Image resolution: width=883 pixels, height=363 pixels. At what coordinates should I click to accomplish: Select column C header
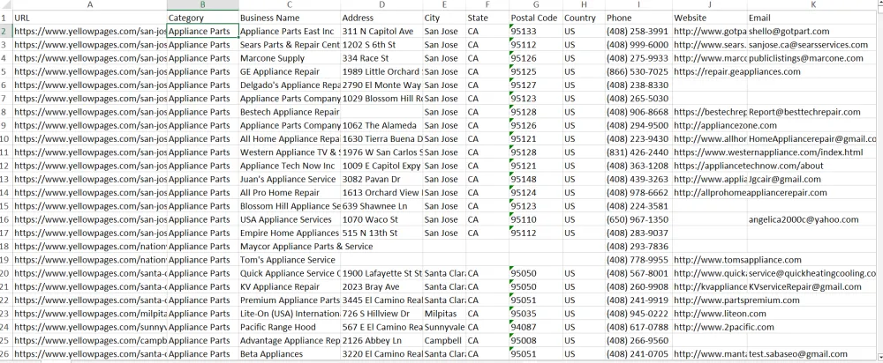point(290,4)
